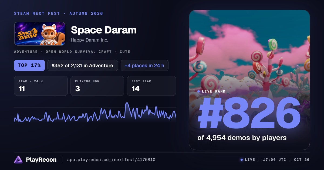Open app.playrecon.com/nextfest/4175810 link
Image resolution: width=324 pixels, height=170 pixels.
point(111,160)
